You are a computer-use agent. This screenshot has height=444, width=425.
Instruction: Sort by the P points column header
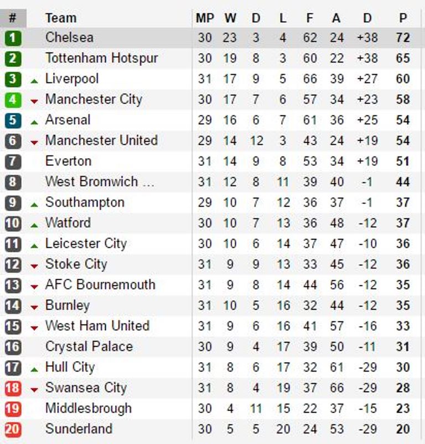coord(403,18)
